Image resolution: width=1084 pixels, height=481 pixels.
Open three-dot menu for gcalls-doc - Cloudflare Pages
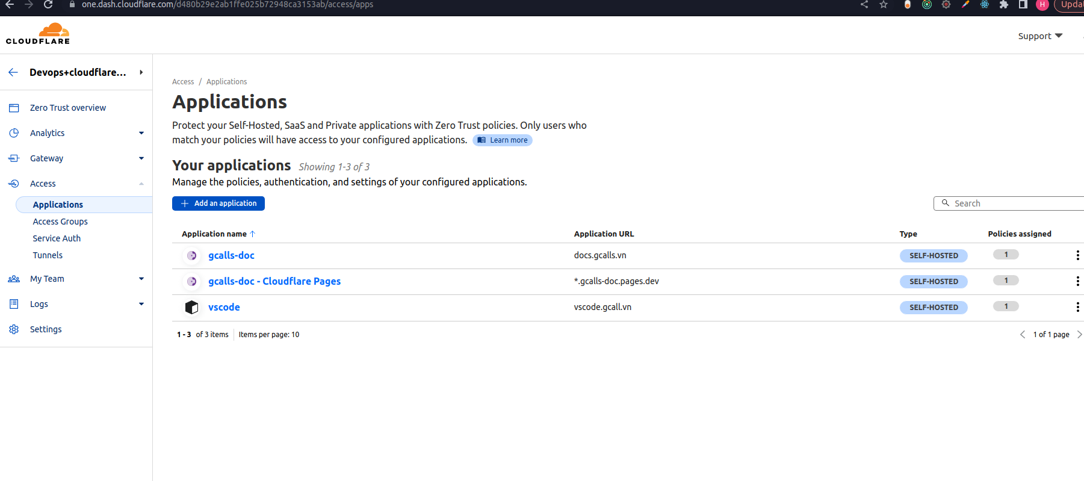tap(1077, 281)
